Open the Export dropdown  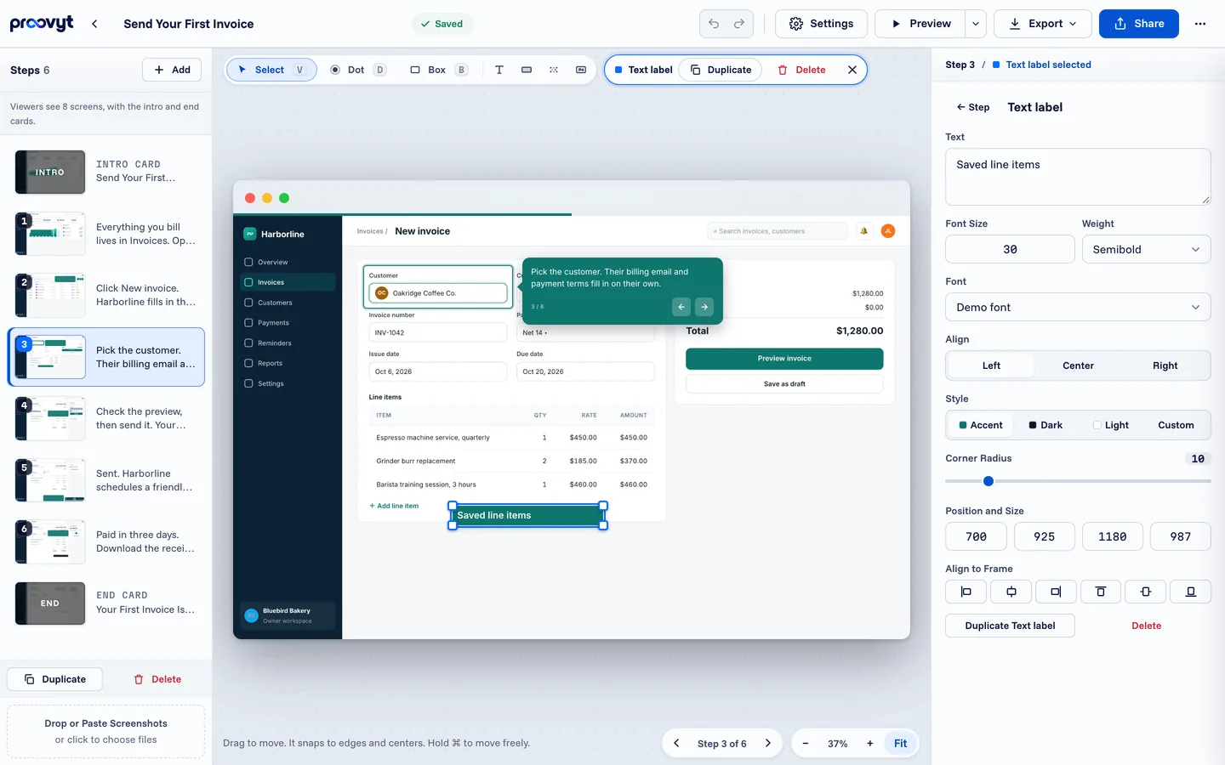[1043, 24]
